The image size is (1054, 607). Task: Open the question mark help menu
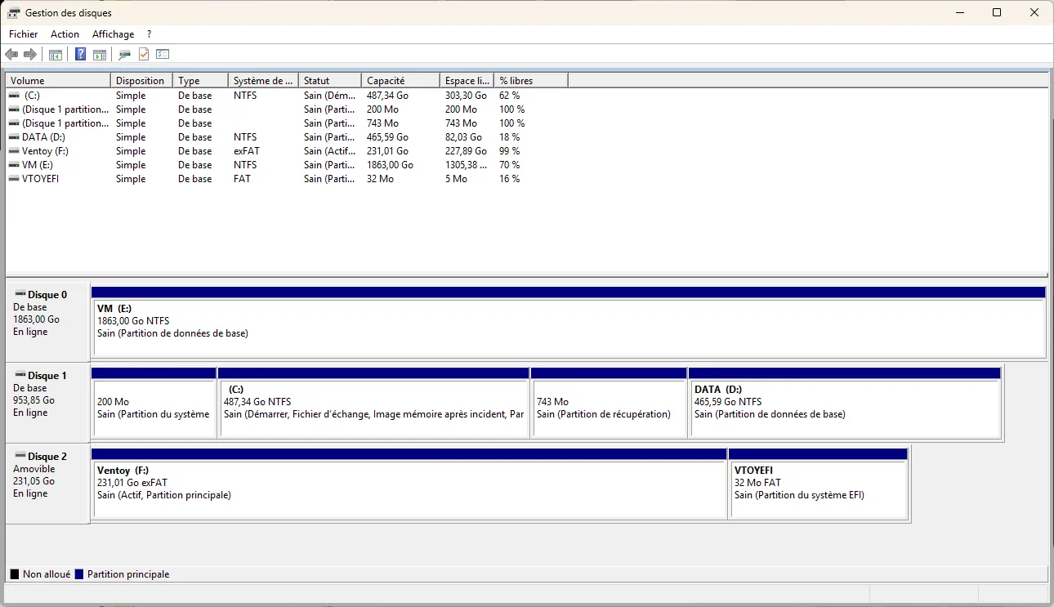click(x=149, y=34)
